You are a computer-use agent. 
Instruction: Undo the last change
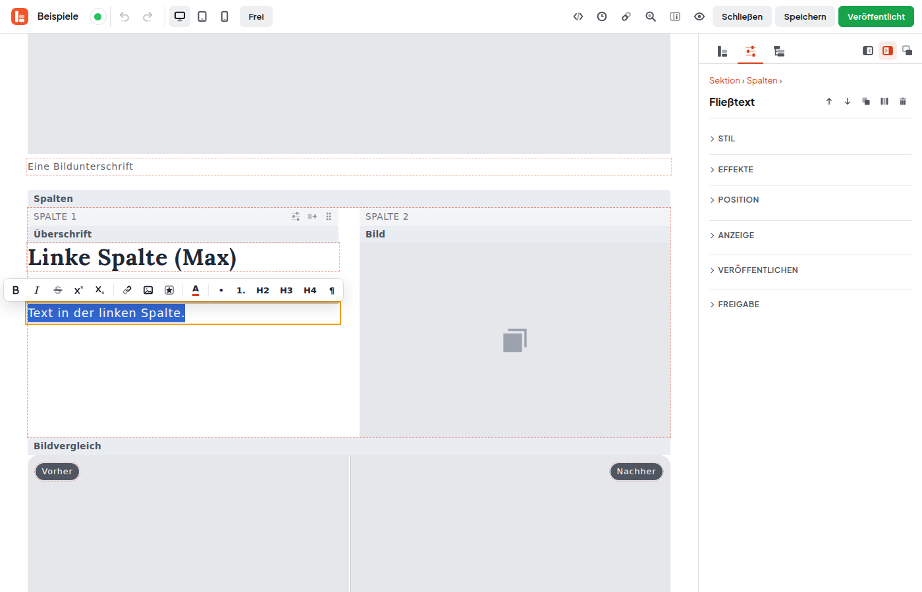click(124, 16)
